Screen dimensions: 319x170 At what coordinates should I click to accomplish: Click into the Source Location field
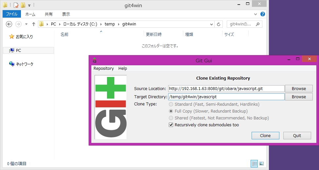click(226, 89)
